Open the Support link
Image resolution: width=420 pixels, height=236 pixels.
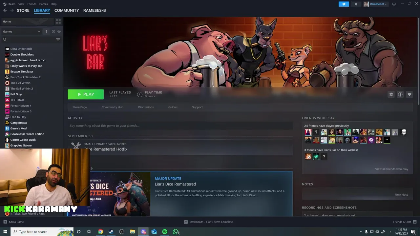(x=197, y=107)
